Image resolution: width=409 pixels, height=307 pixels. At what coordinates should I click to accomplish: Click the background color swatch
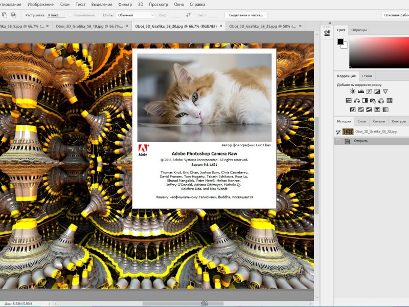pyautogui.click(x=345, y=46)
